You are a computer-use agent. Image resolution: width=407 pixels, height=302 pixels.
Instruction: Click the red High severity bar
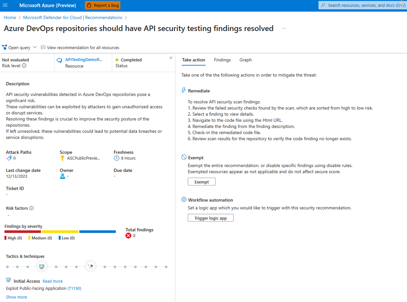tap(22, 231)
